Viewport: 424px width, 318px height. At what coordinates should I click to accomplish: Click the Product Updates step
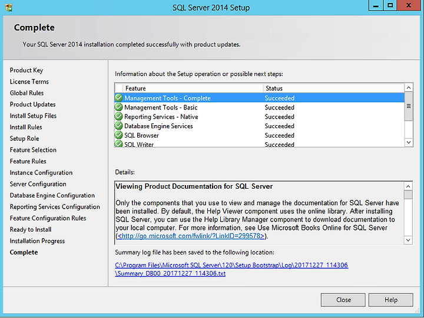click(32, 104)
